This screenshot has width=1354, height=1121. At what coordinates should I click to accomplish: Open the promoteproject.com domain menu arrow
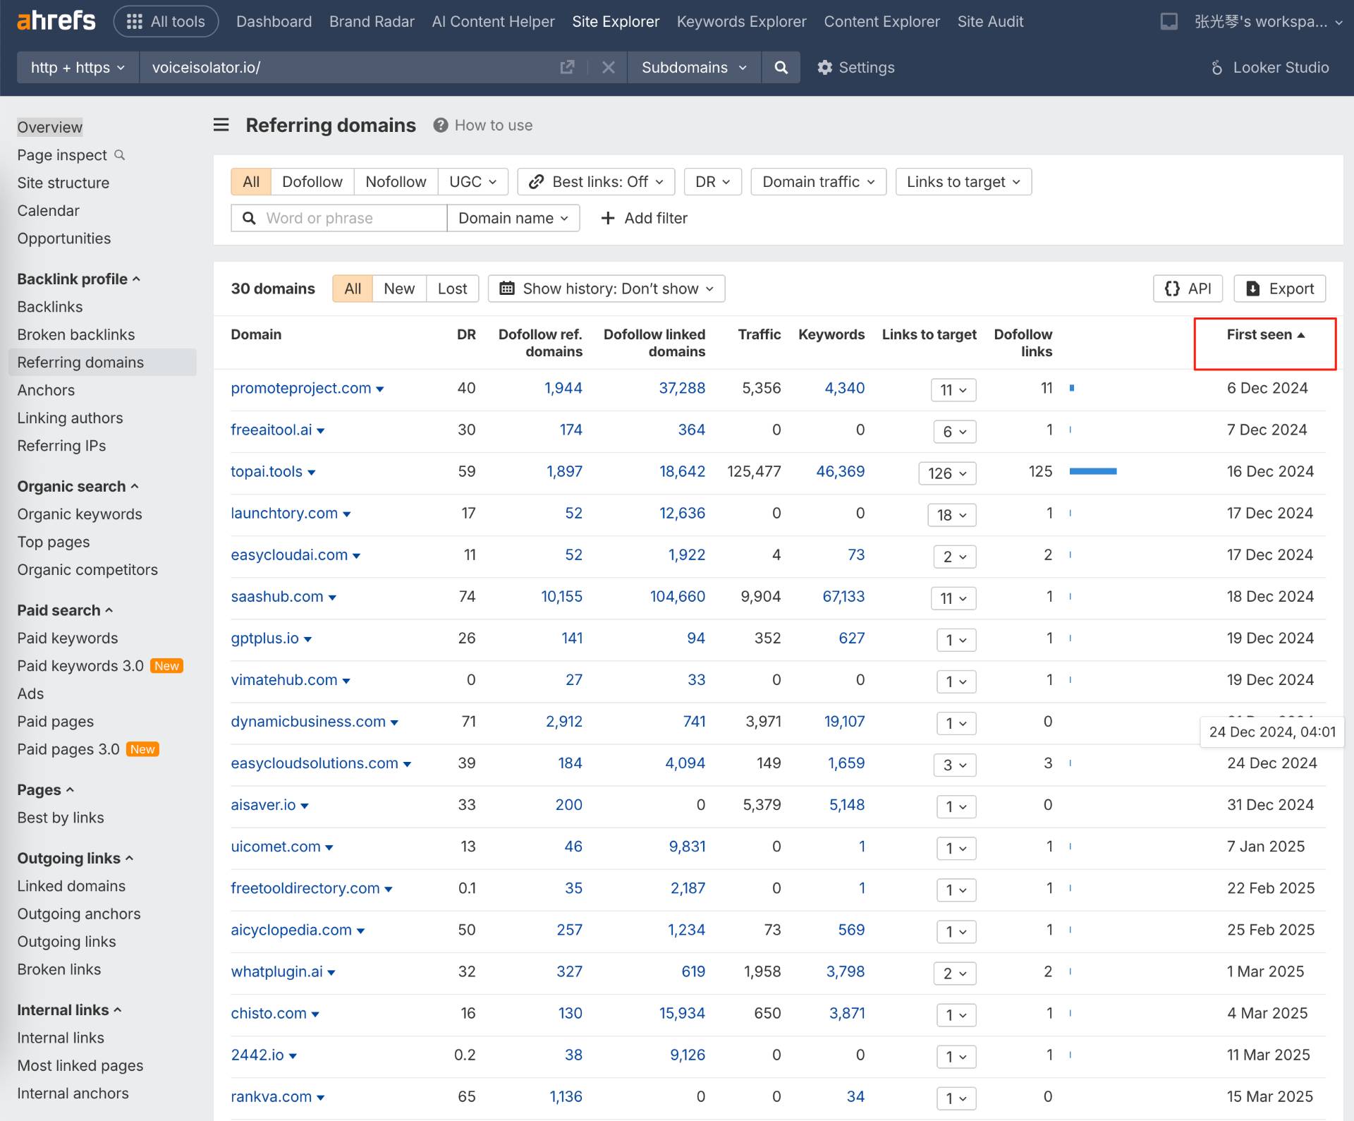click(380, 389)
